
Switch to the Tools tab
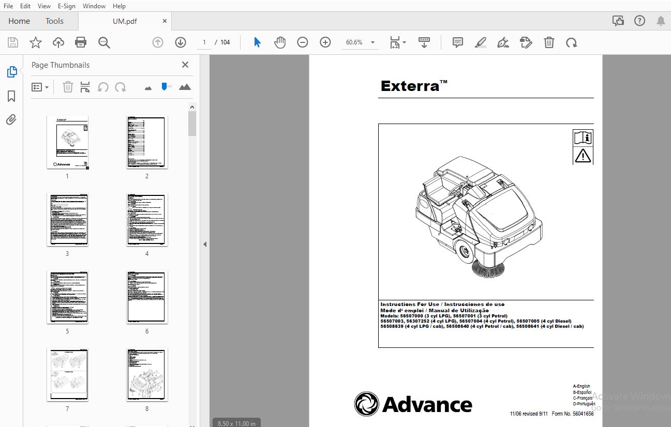[x=54, y=21]
